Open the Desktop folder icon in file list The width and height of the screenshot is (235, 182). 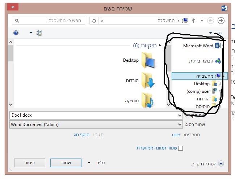[148, 60]
